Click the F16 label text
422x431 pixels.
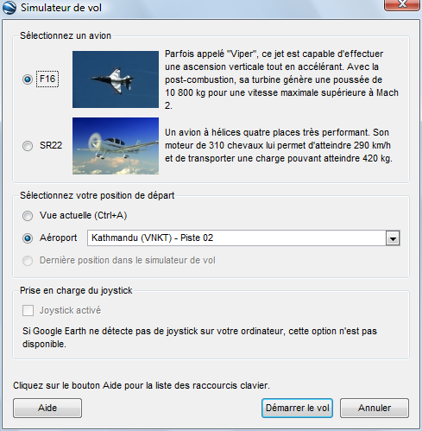47,79
